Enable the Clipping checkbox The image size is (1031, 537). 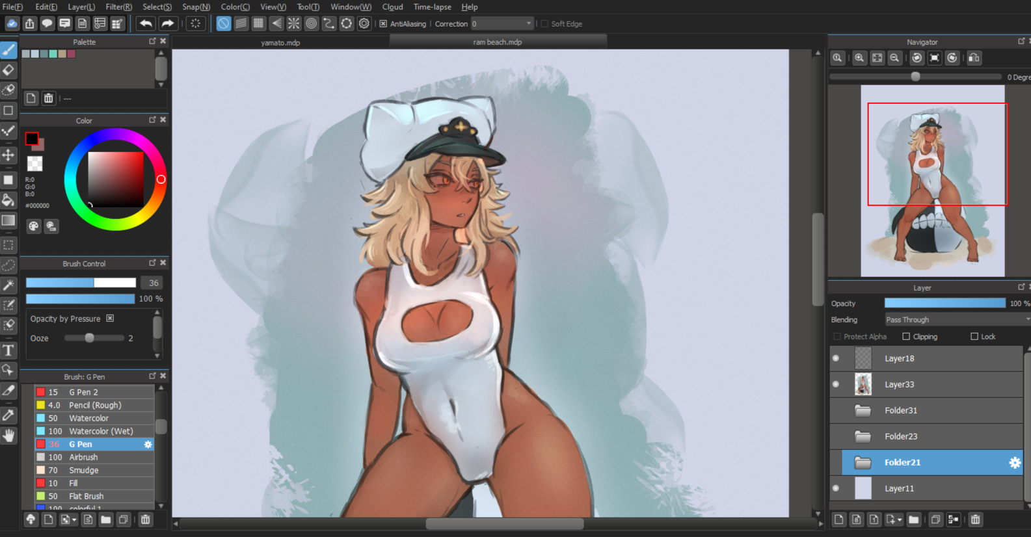[x=906, y=337]
